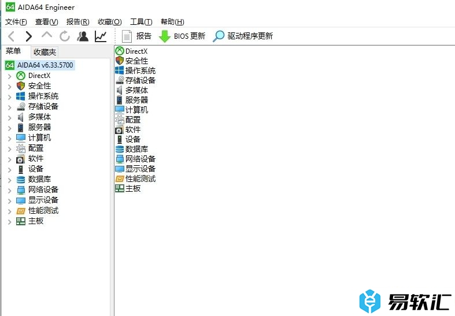Click the 操作系统 Windows icon in the tree

(x=21, y=96)
